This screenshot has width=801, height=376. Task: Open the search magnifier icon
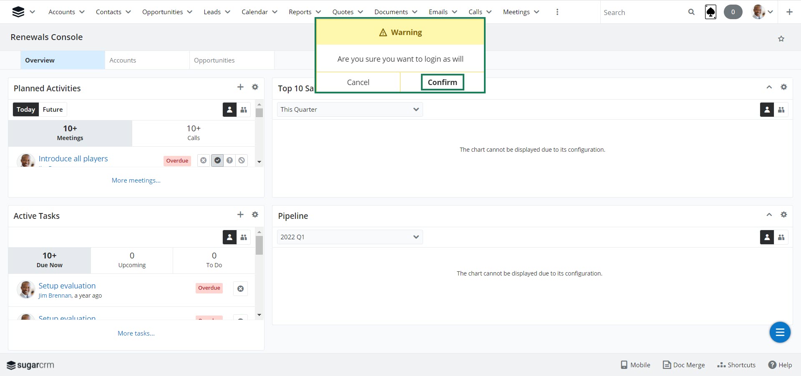[x=691, y=12]
